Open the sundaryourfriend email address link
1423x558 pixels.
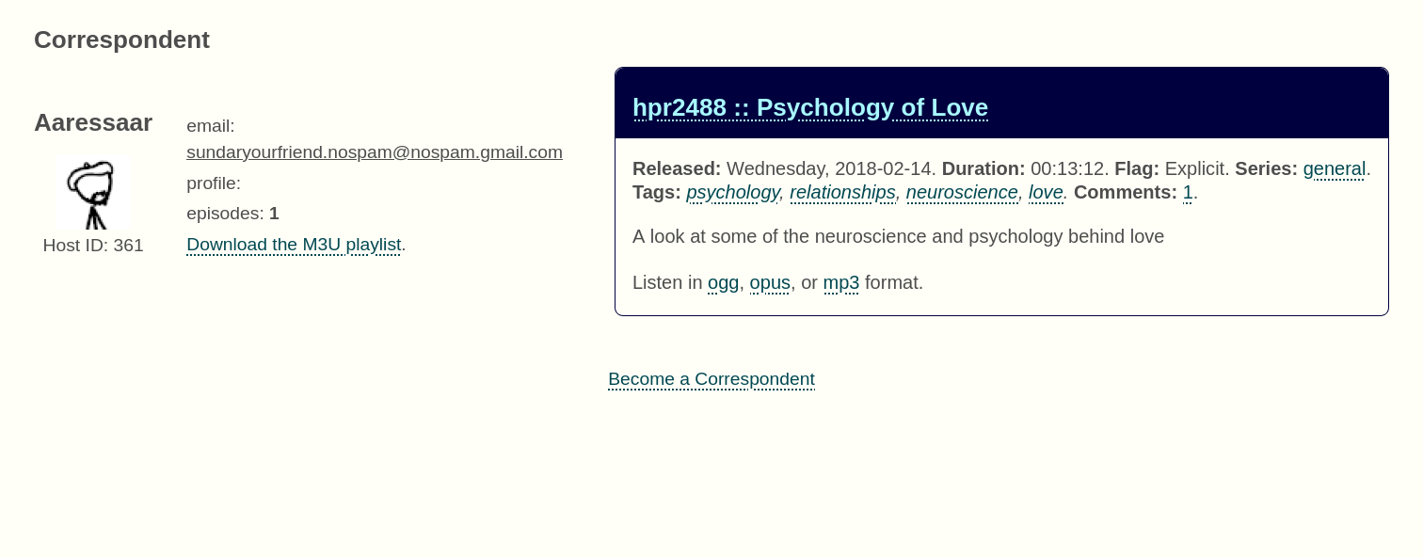[374, 152]
